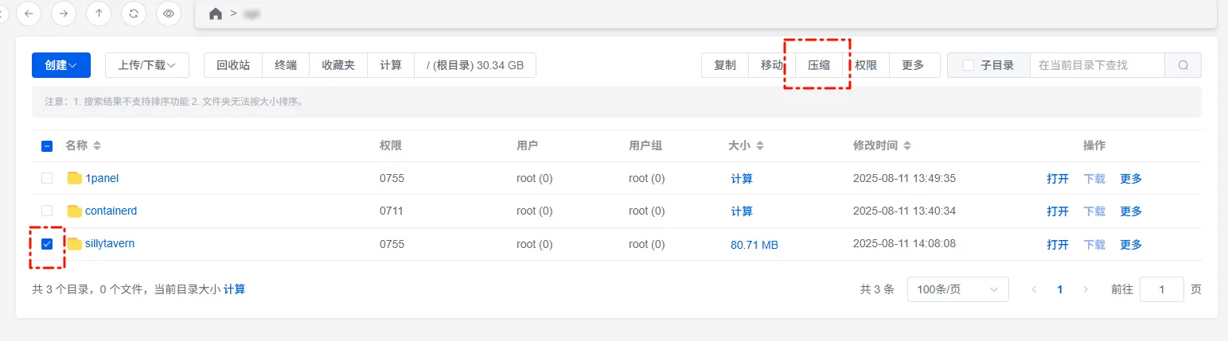Enable the 子目录 subdirectory checkbox
1228x341 pixels.
pos(969,65)
